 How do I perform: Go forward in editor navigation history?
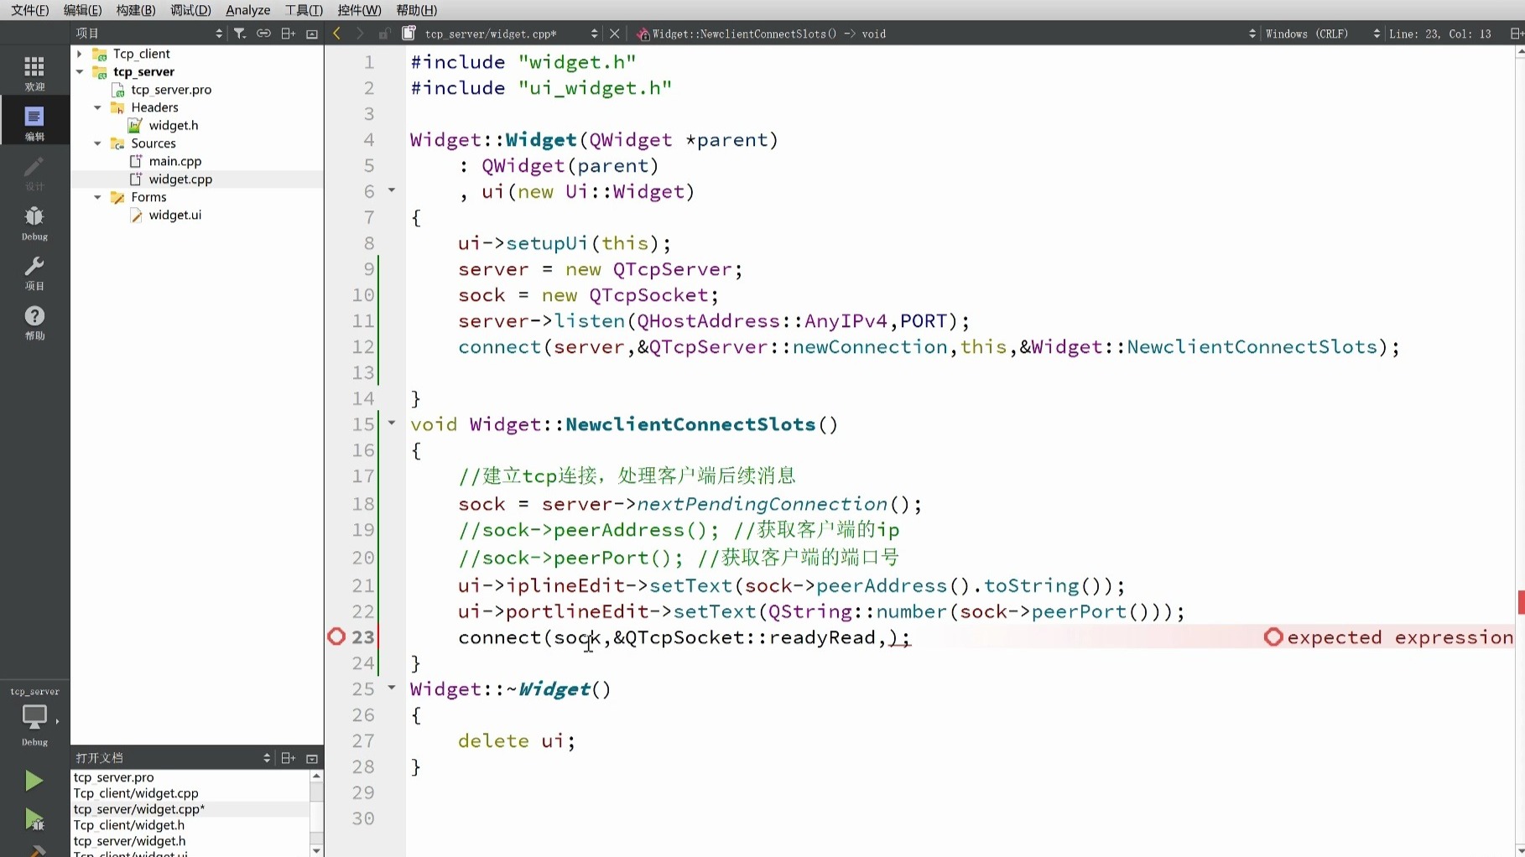(360, 34)
